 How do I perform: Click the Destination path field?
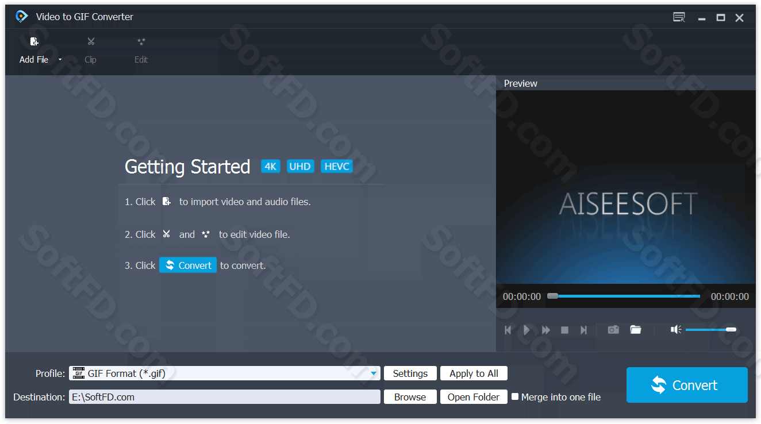point(225,397)
